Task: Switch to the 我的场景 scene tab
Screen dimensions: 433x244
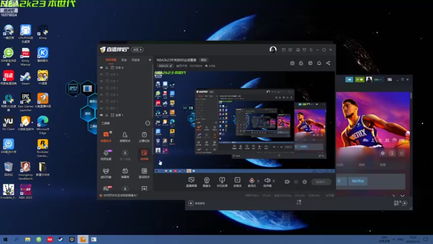Action: point(111,60)
